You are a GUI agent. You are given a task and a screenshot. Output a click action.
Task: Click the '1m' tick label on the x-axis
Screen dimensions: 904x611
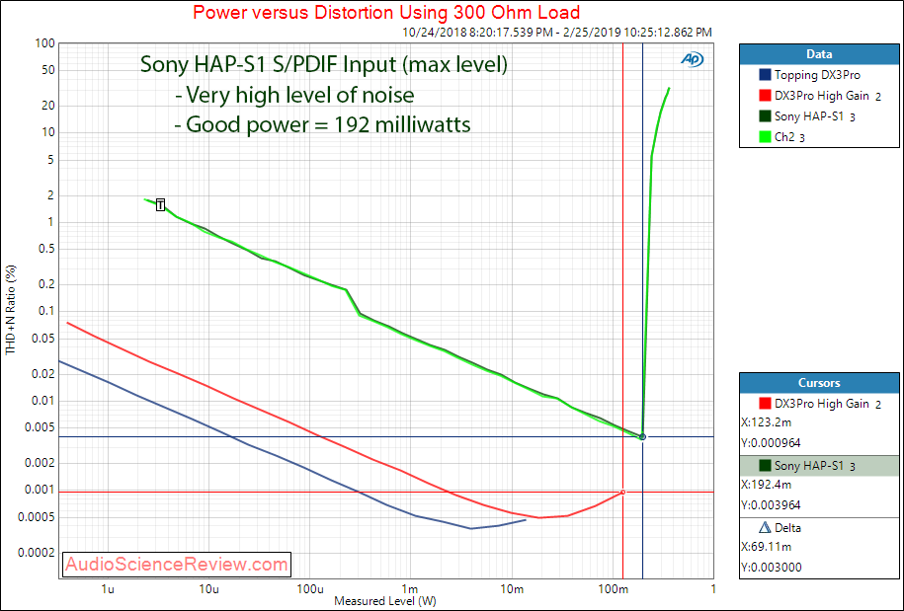[x=410, y=589]
